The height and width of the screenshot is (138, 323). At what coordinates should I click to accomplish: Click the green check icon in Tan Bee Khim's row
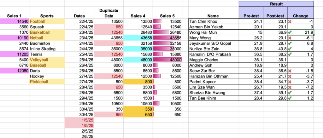pyautogui.click(x=290, y=98)
